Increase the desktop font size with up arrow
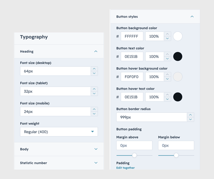The width and height of the screenshot is (214, 179). tap(94, 69)
